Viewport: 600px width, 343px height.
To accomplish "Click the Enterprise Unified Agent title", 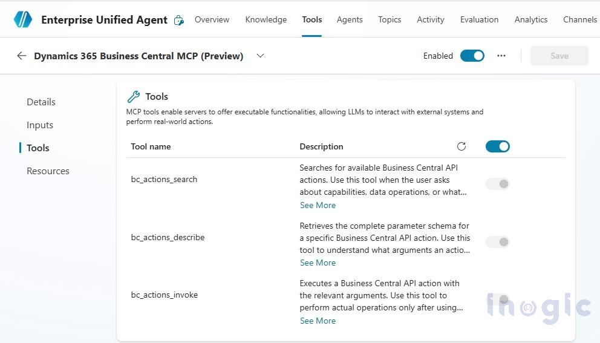I will [104, 20].
